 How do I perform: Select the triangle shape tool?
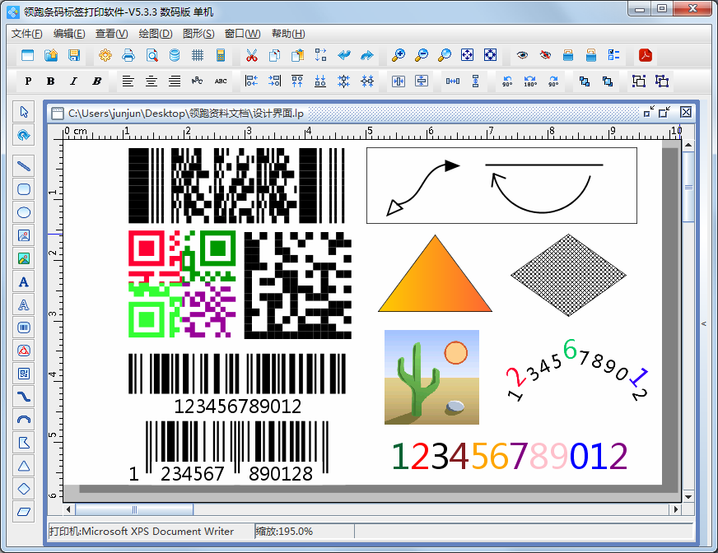click(x=24, y=466)
